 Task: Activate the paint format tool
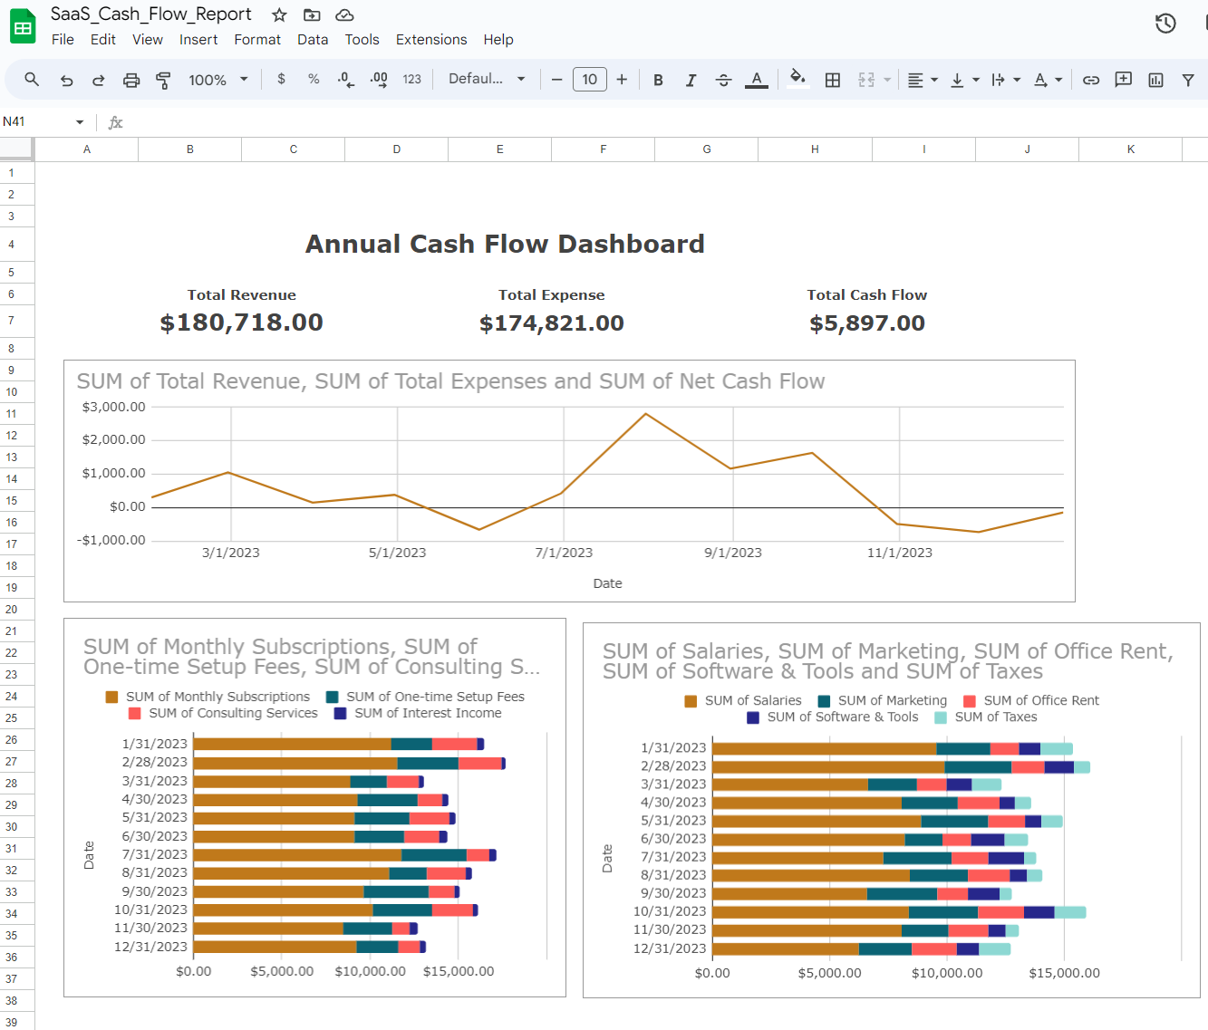[164, 80]
